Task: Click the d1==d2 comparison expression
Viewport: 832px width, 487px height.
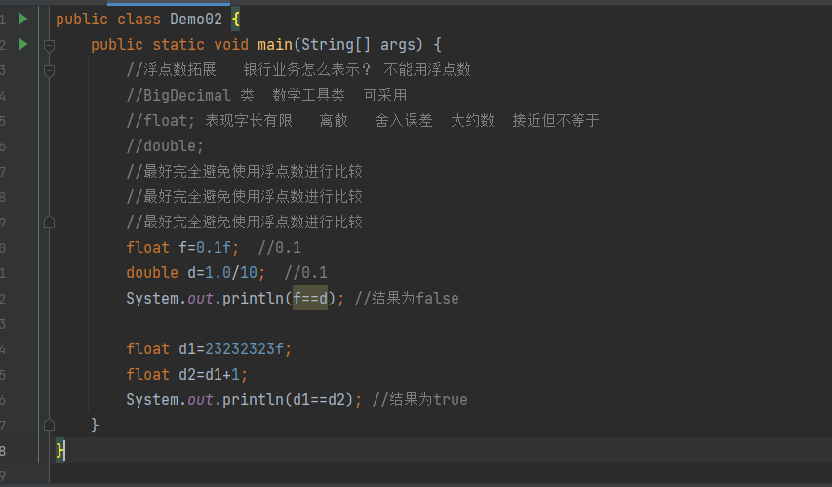Action: coord(326,399)
